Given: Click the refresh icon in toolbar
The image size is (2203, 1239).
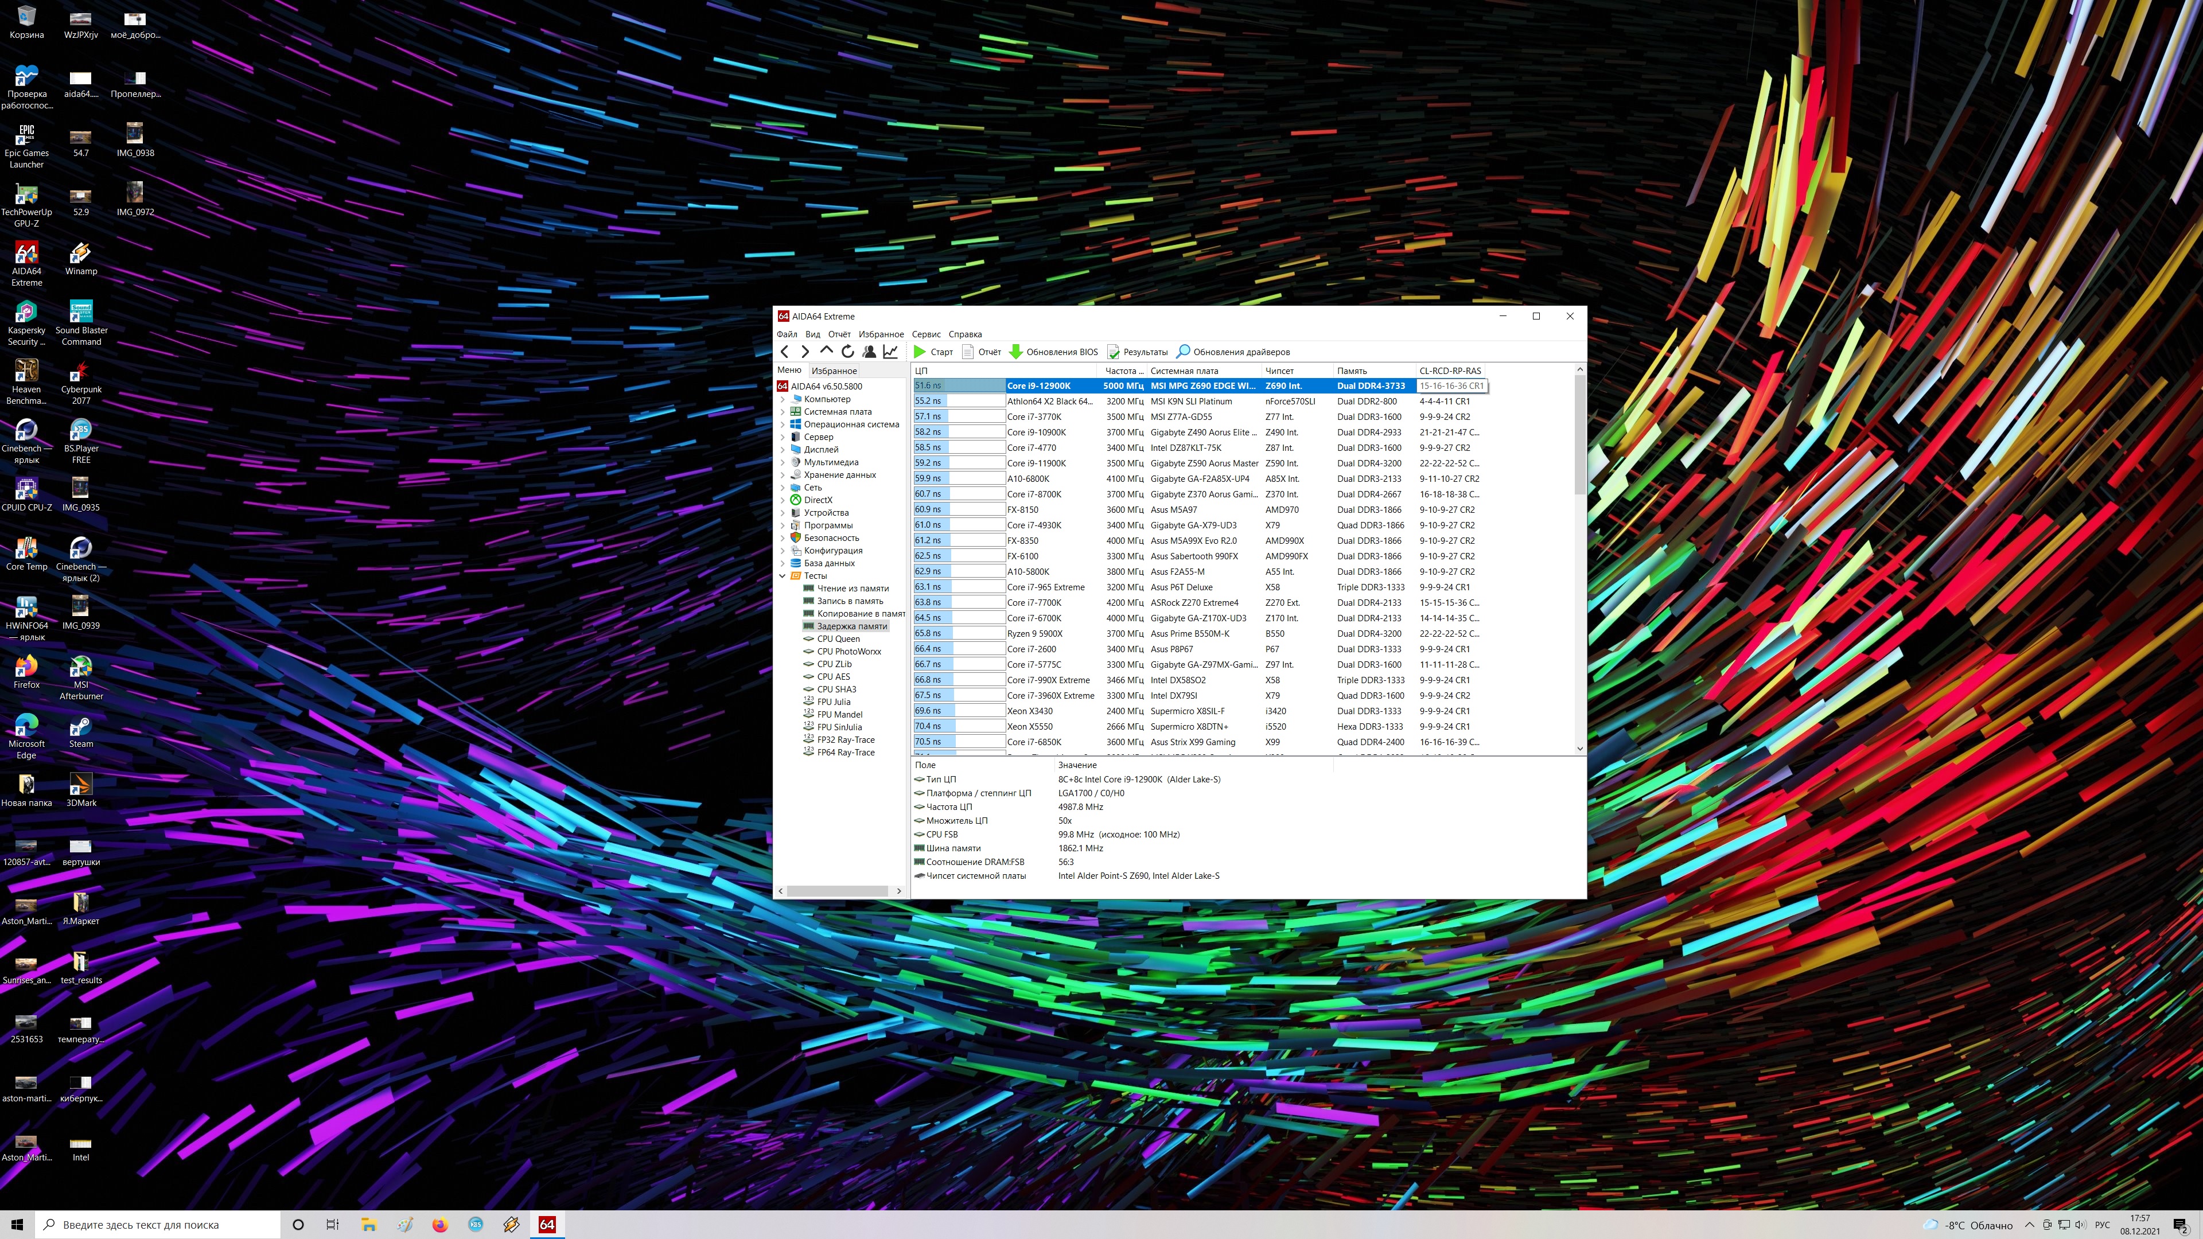Looking at the screenshot, I should point(847,352).
